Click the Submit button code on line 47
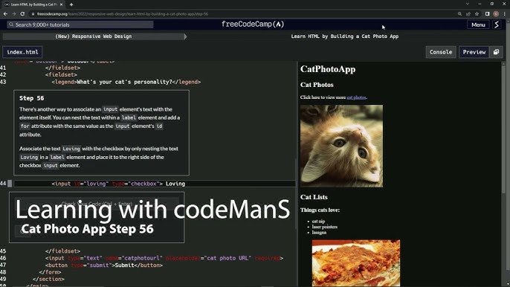 [104, 265]
